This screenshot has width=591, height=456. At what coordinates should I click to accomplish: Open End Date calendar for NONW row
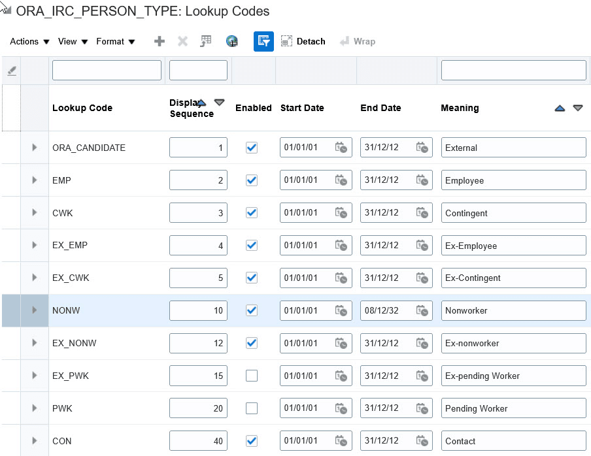tap(422, 311)
